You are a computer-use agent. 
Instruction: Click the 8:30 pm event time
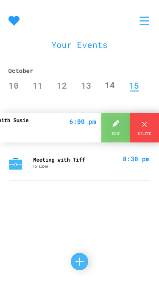click(x=136, y=159)
